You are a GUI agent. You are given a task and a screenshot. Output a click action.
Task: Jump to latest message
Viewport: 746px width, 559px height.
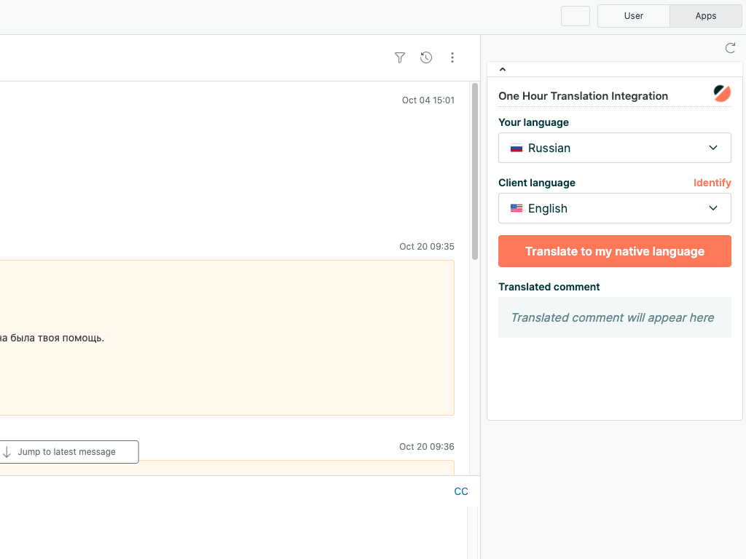(68, 452)
